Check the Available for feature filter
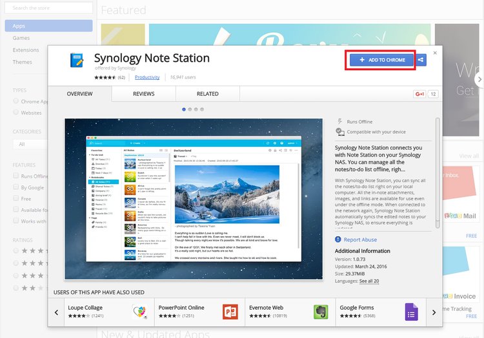Image resolution: width=484 pixels, height=338 pixels. [15, 210]
